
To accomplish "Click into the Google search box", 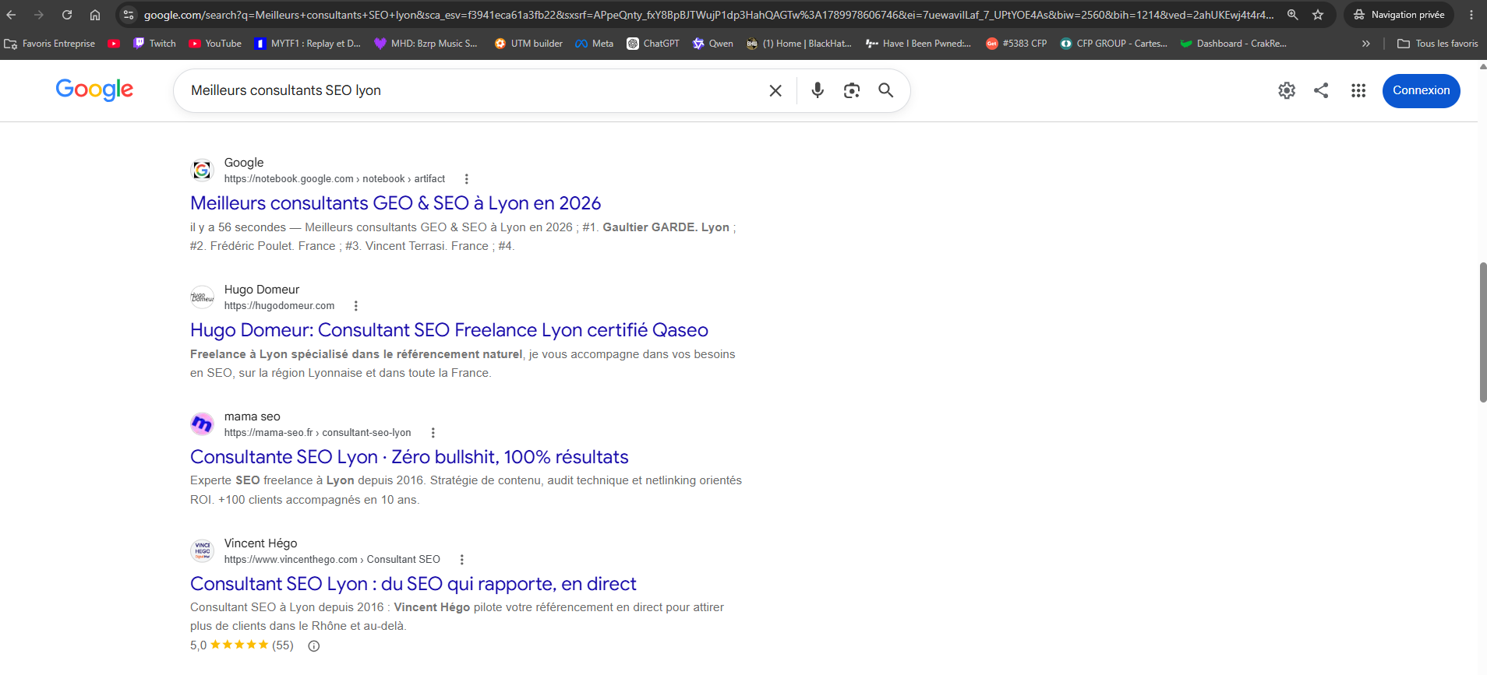I will coord(472,90).
